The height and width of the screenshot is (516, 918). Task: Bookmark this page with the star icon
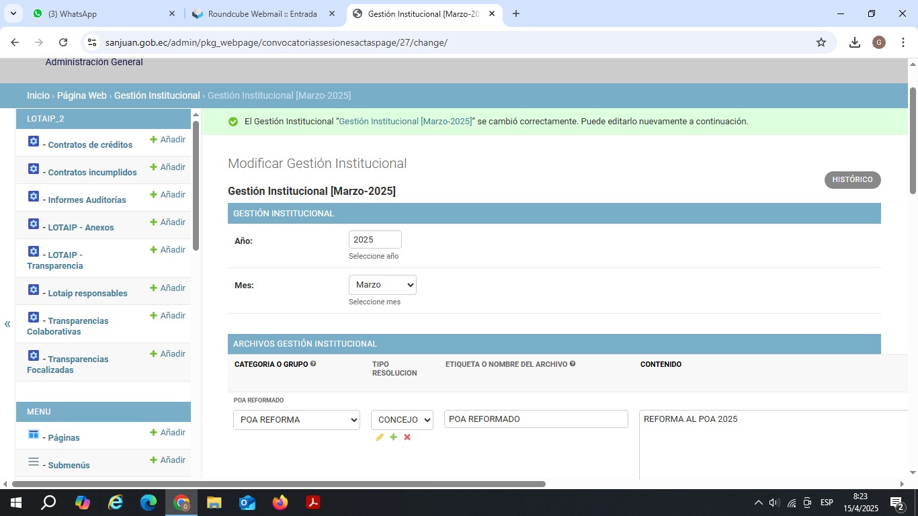[x=821, y=42]
